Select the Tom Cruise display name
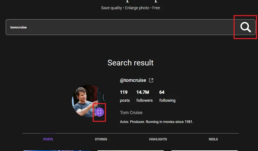The height and width of the screenshot is (151, 258). click(x=131, y=113)
